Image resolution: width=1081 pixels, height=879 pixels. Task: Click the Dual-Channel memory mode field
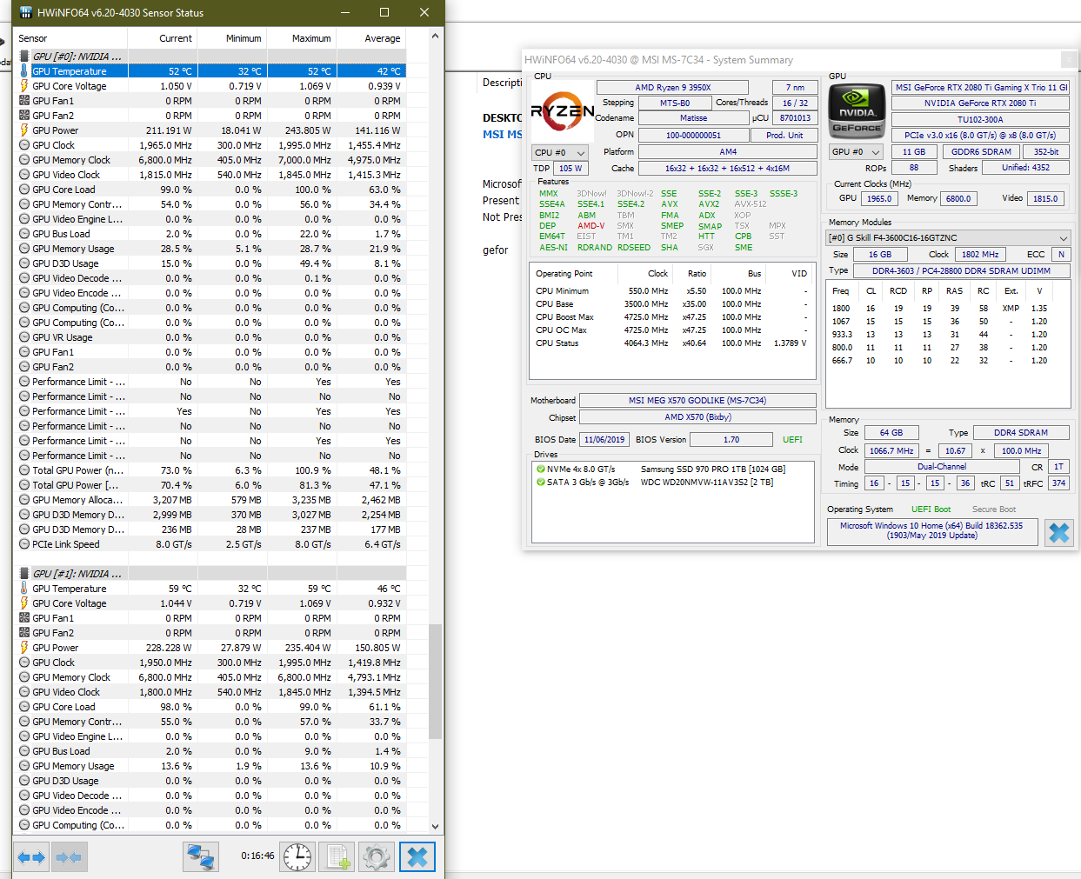pos(942,467)
